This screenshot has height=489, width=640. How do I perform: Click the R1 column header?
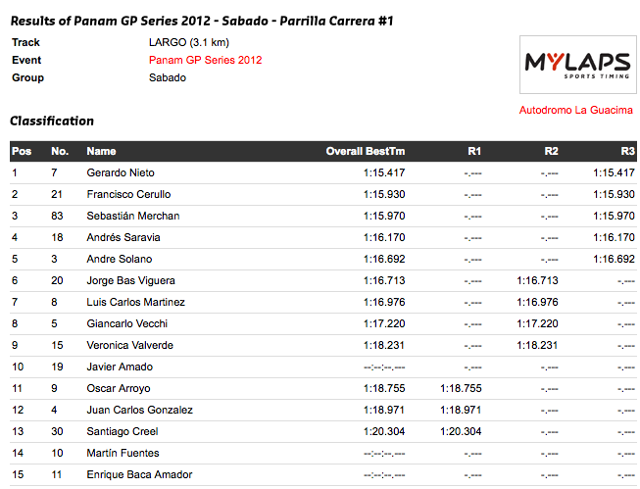[474, 152]
